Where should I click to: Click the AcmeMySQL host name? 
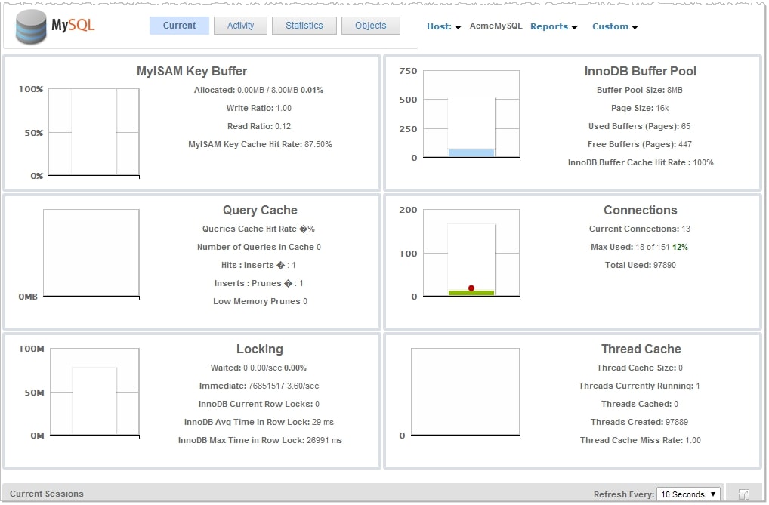[x=496, y=25]
